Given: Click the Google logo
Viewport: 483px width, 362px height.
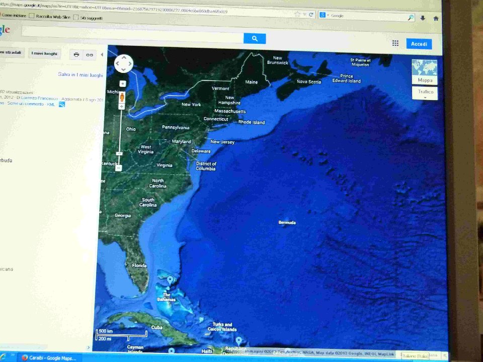Looking at the screenshot, I should point(5,30).
